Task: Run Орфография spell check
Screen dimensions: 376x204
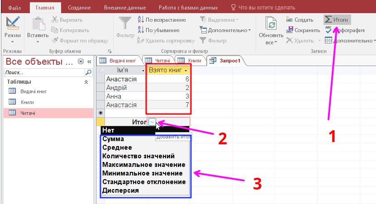Action: [345, 30]
